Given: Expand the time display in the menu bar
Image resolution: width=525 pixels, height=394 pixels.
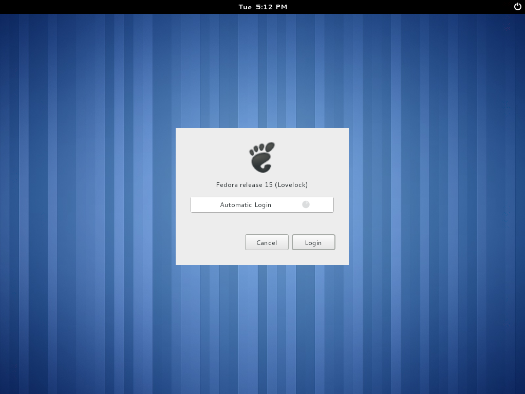Looking at the screenshot, I should tap(262, 7).
